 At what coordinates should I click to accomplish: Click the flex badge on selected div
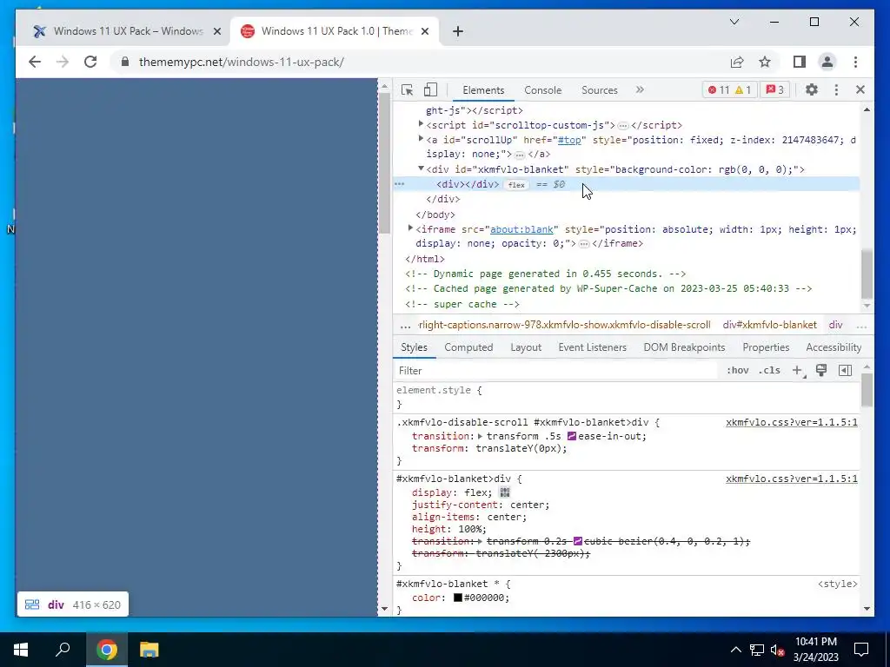516,185
